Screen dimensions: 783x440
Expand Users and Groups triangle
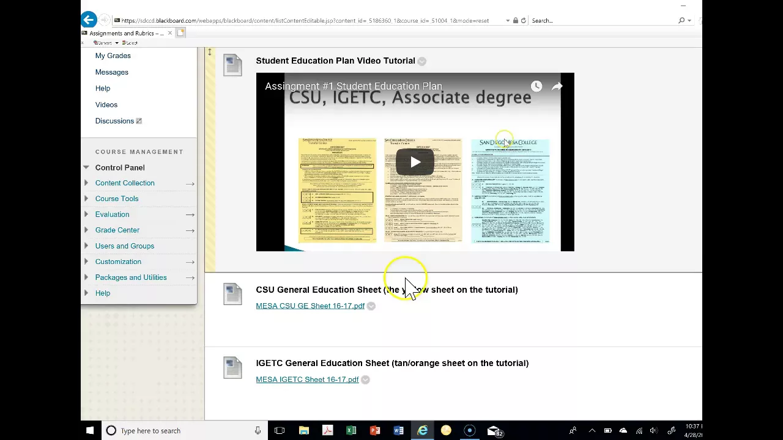click(86, 246)
